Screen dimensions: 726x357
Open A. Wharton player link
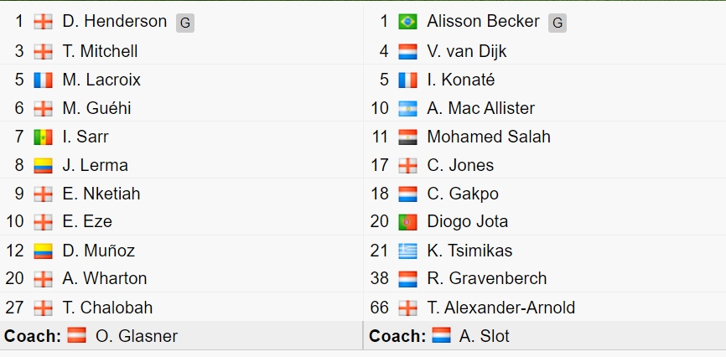105,278
